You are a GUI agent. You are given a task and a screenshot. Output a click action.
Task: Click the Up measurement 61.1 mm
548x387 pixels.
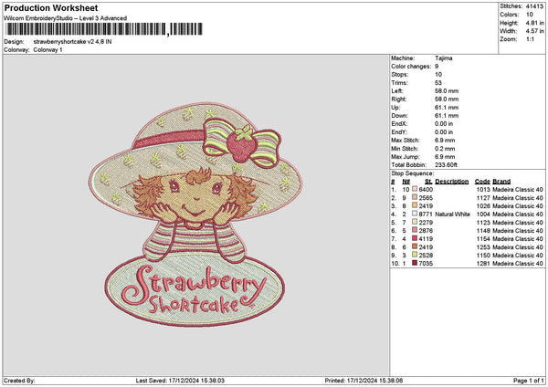(447, 107)
